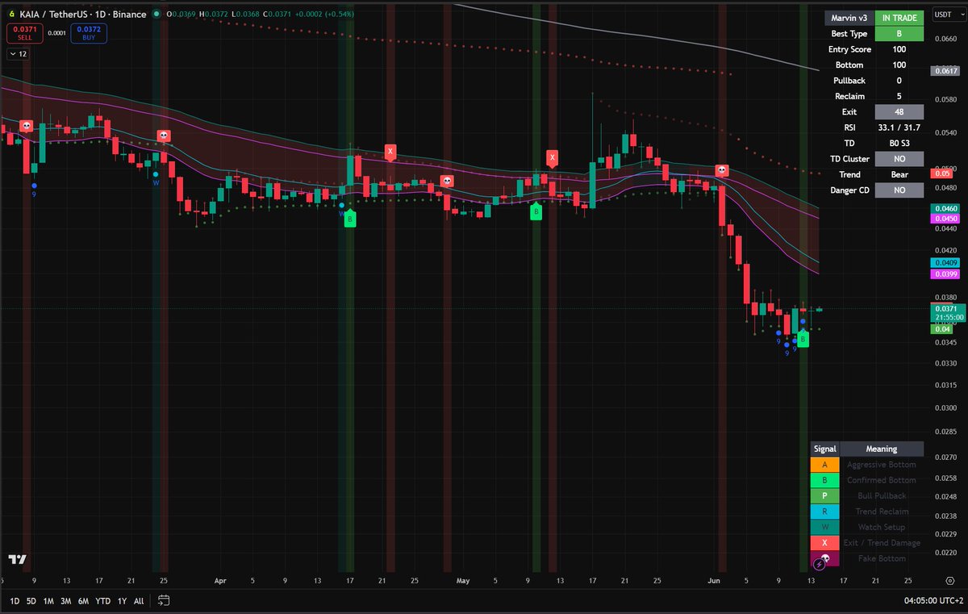Select the 5D date range
Viewport: 968px width, 614px height.
[x=31, y=601]
